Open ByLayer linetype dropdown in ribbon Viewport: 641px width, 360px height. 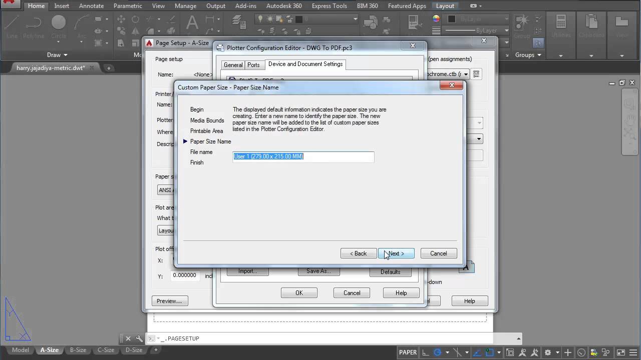coord(507,30)
